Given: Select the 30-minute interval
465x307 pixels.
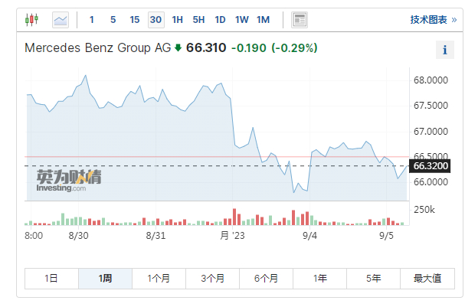Looking at the screenshot, I should (x=156, y=19).
